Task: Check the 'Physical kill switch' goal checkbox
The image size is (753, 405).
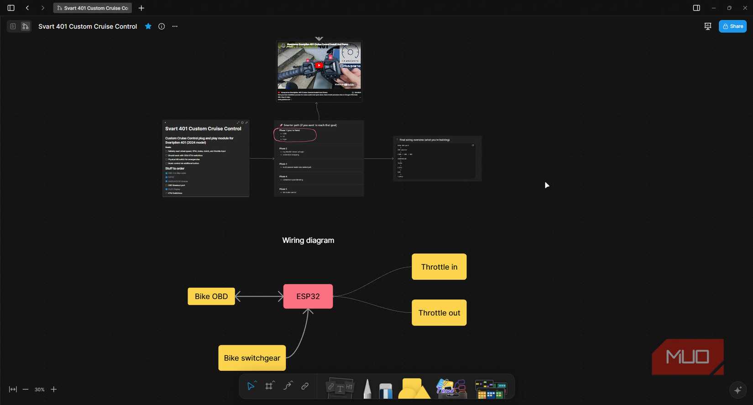Action: tap(167, 159)
